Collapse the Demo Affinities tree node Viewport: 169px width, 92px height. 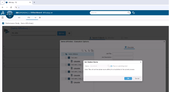[63, 54]
